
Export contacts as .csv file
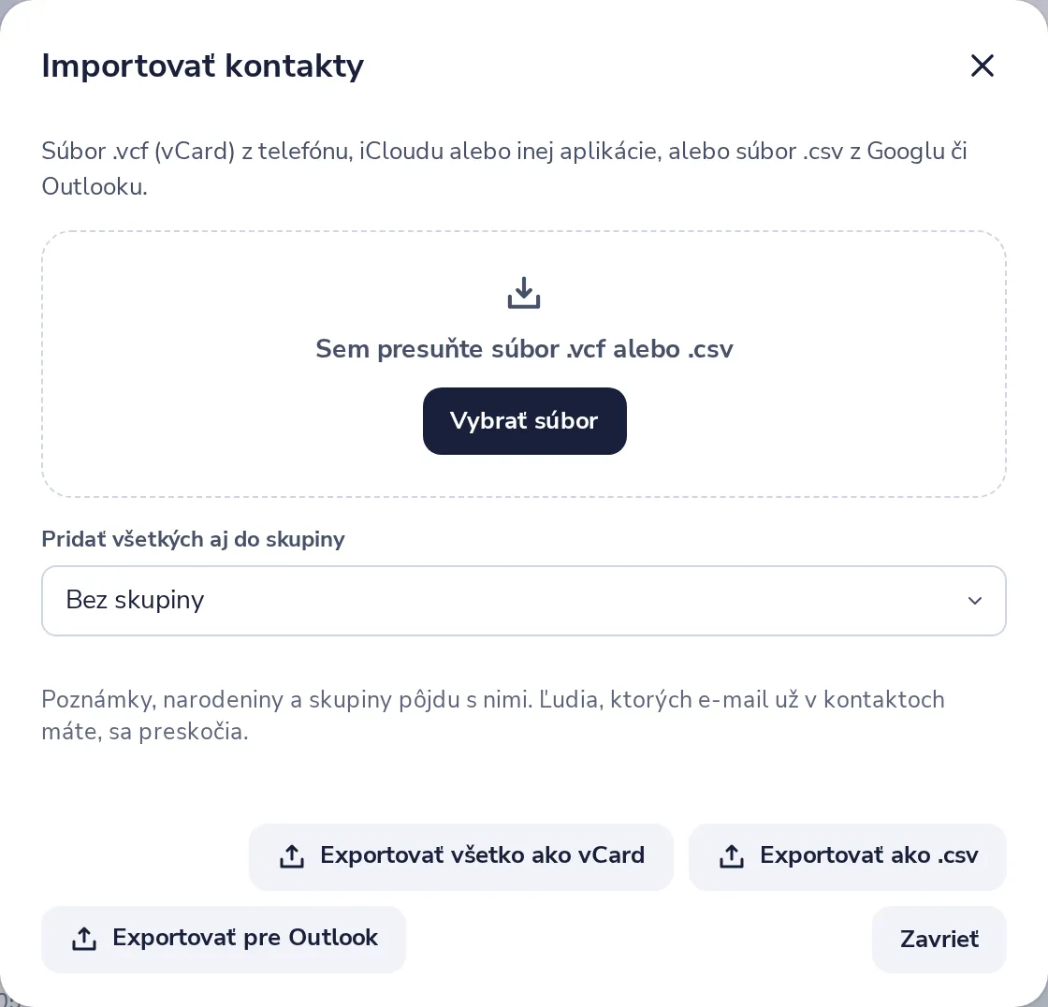coord(848,856)
